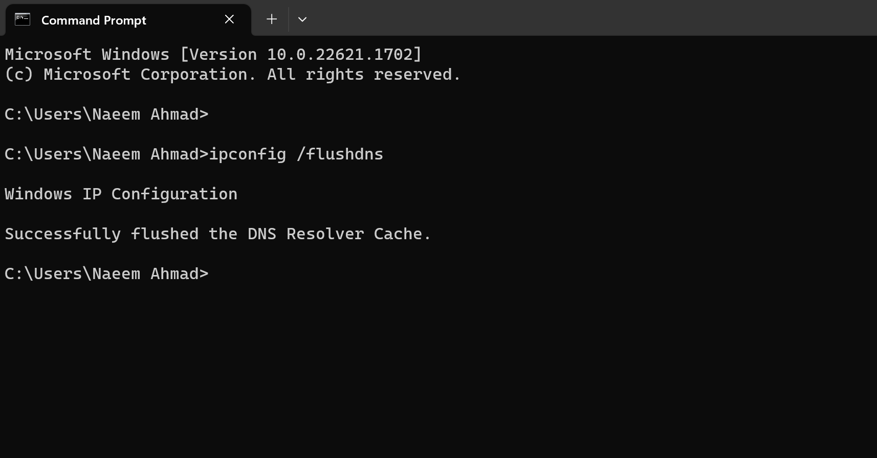The image size is (877, 458).
Task: Click the word 'reserved.' in copyright line
Action: click(416, 75)
